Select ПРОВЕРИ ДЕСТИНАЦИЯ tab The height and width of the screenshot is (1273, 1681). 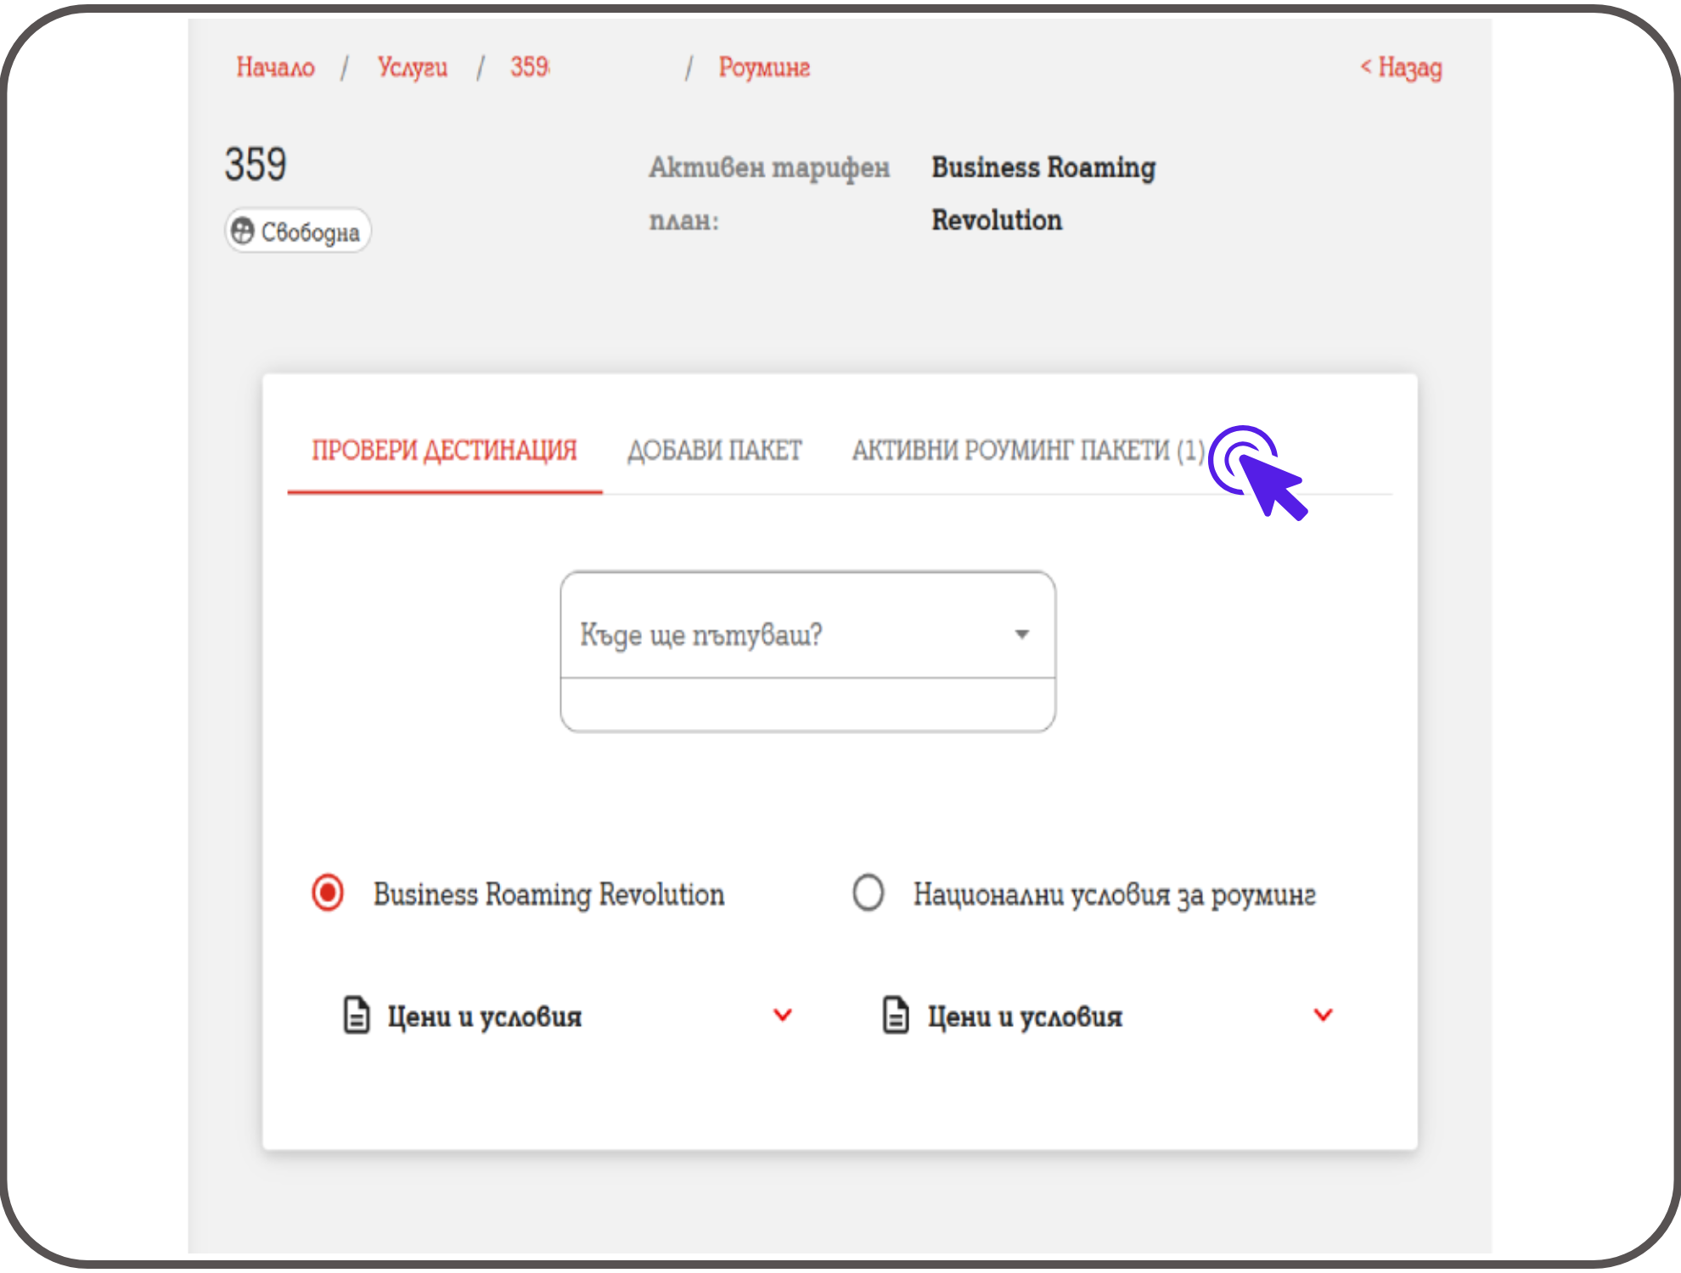pyautogui.click(x=444, y=450)
